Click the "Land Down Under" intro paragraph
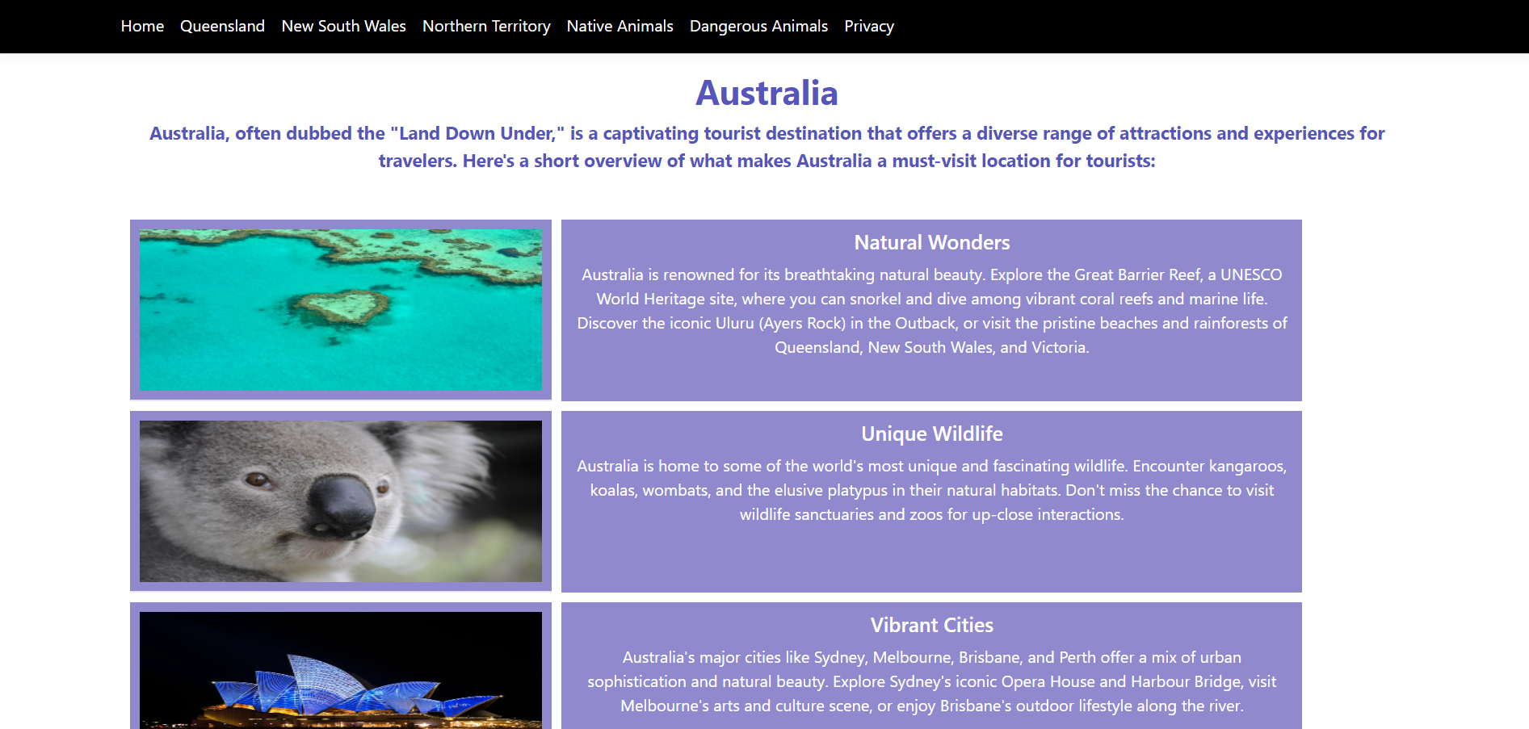1529x729 pixels. [767, 147]
